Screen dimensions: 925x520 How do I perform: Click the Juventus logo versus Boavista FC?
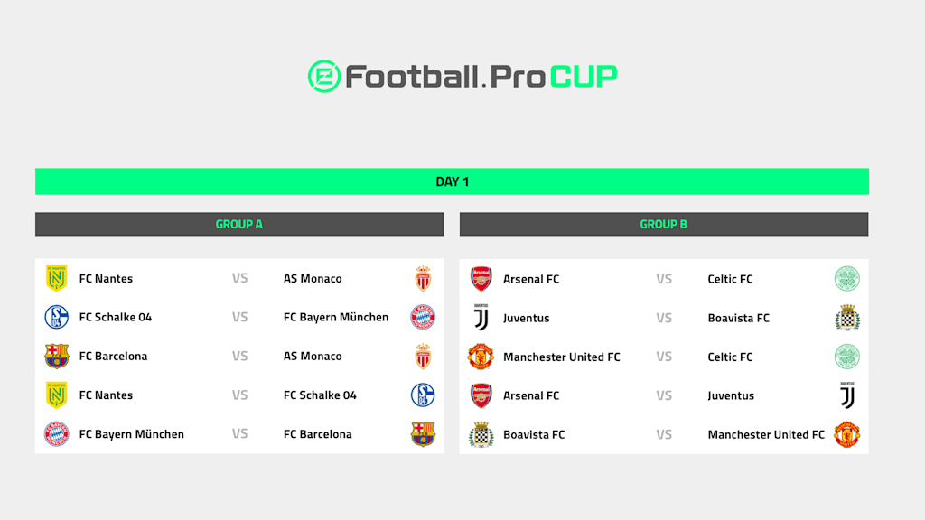(x=481, y=317)
